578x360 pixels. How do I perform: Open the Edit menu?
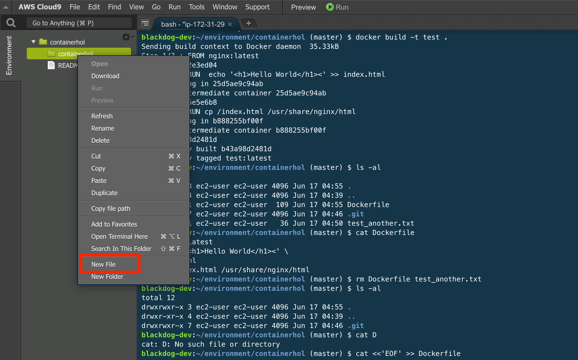(x=94, y=7)
